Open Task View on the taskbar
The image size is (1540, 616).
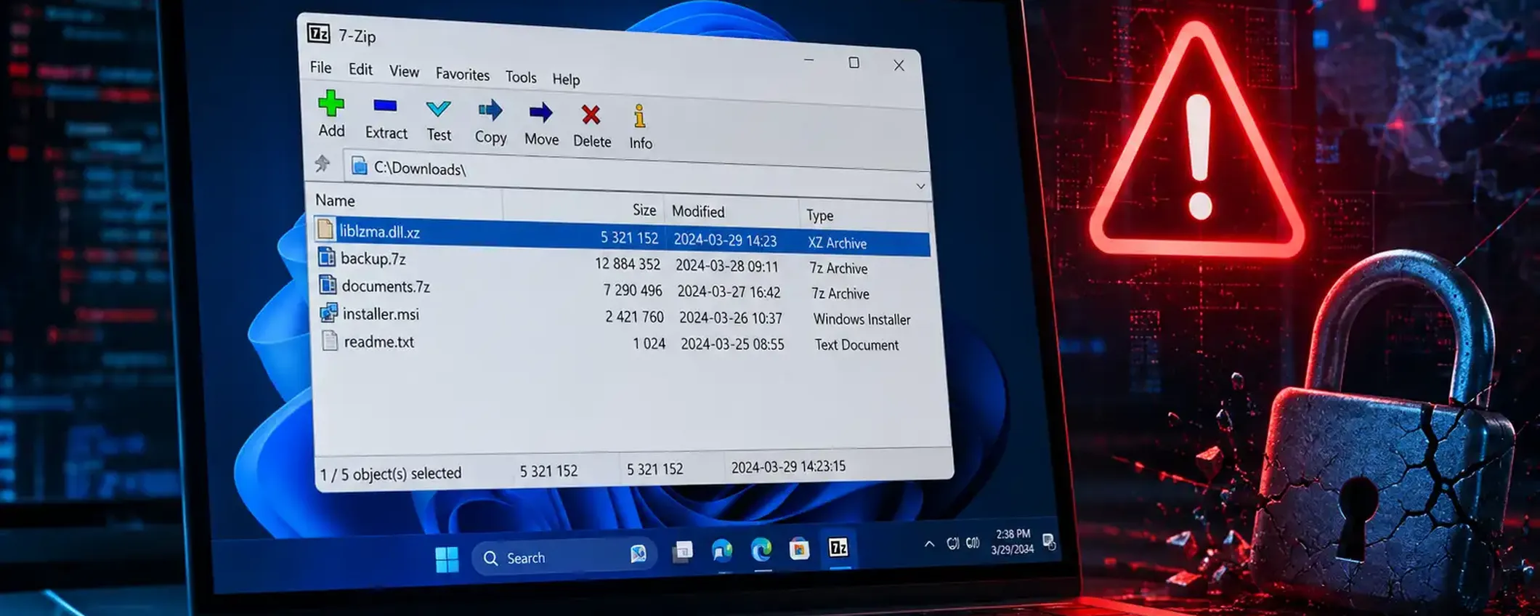click(682, 553)
